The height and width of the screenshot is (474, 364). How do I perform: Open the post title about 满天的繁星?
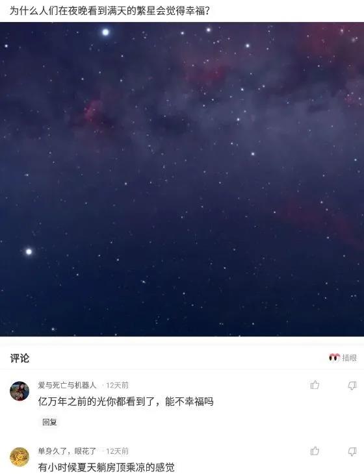110,11
